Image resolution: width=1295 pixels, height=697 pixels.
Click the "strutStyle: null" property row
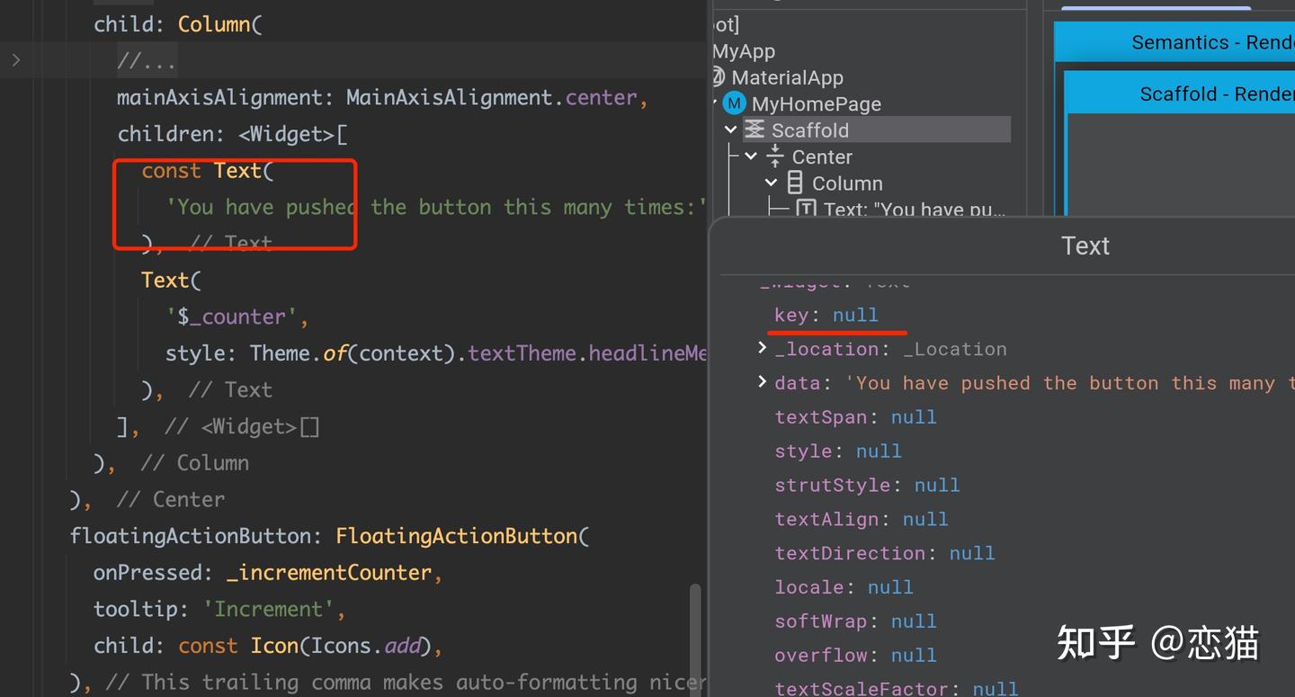[867, 485]
